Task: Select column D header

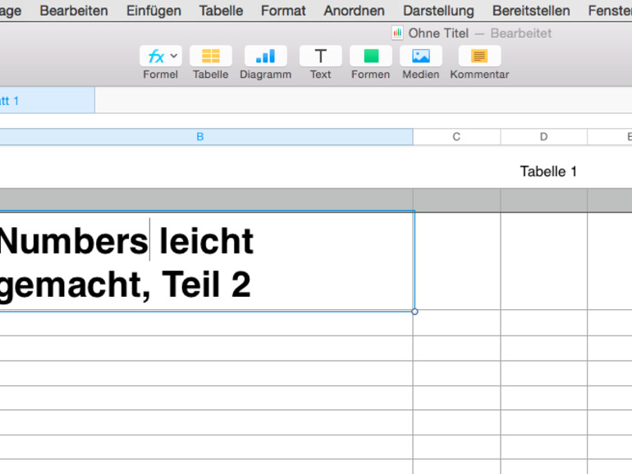Action: click(543, 137)
